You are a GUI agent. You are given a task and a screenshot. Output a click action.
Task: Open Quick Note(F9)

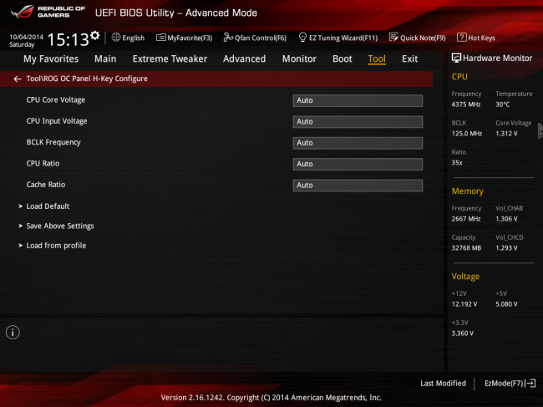[x=418, y=38]
